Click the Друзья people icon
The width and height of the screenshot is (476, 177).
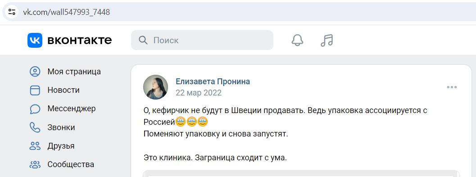pyautogui.click(x=35, y=146)
